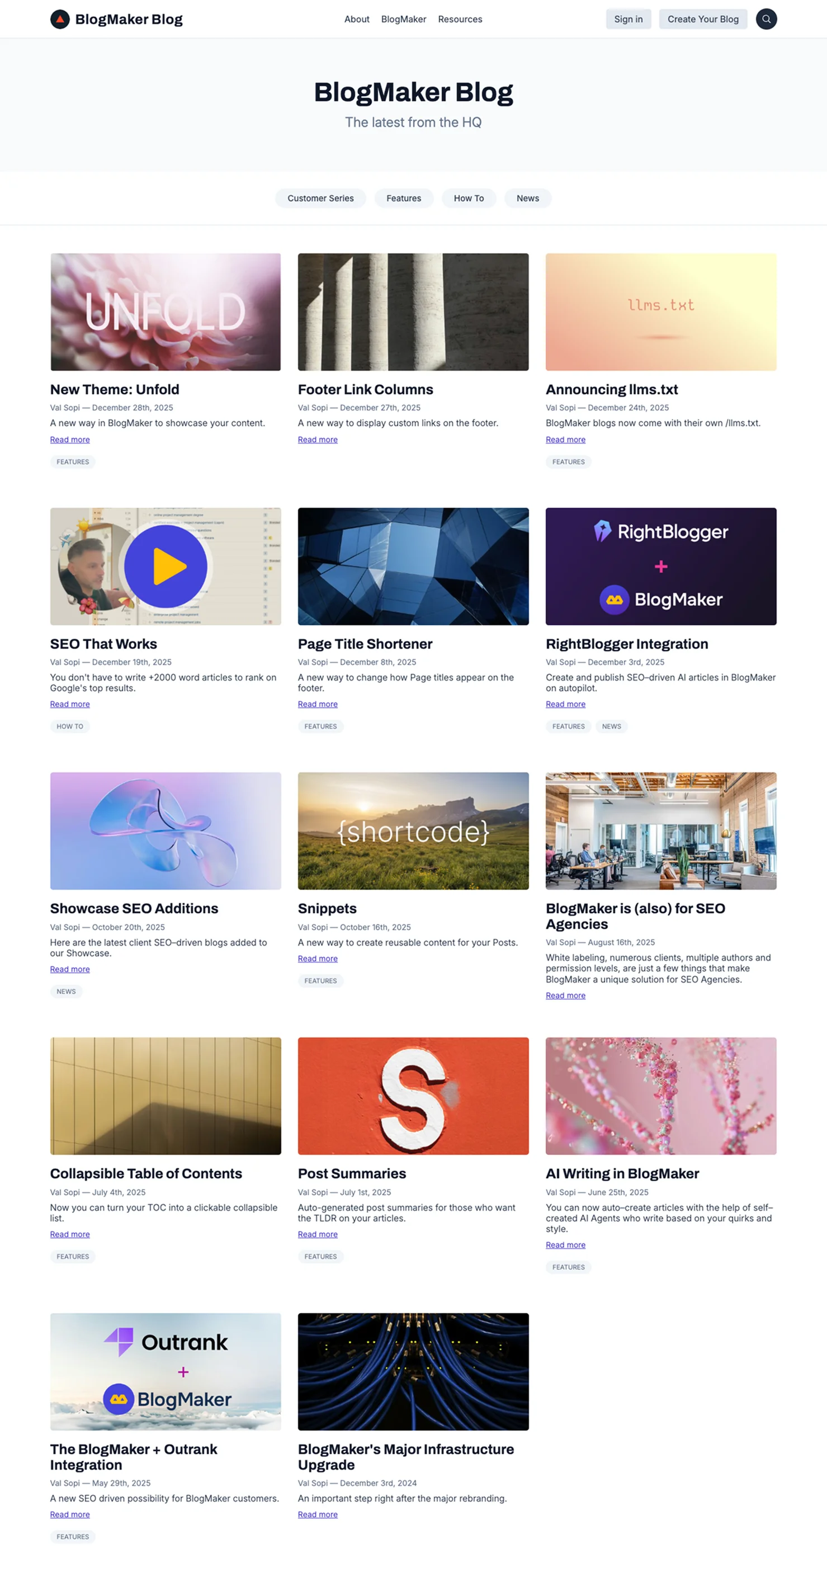The width and height of the screenshot is (827, 1595).
Task: Open the New Theme: Unfold title
Action: (x=115, y=389)
